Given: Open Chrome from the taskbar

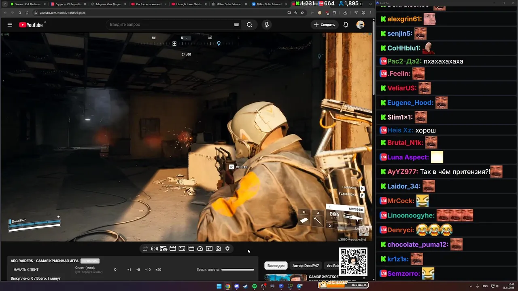Looking at the screenshot, I should (x=228, y=286).
